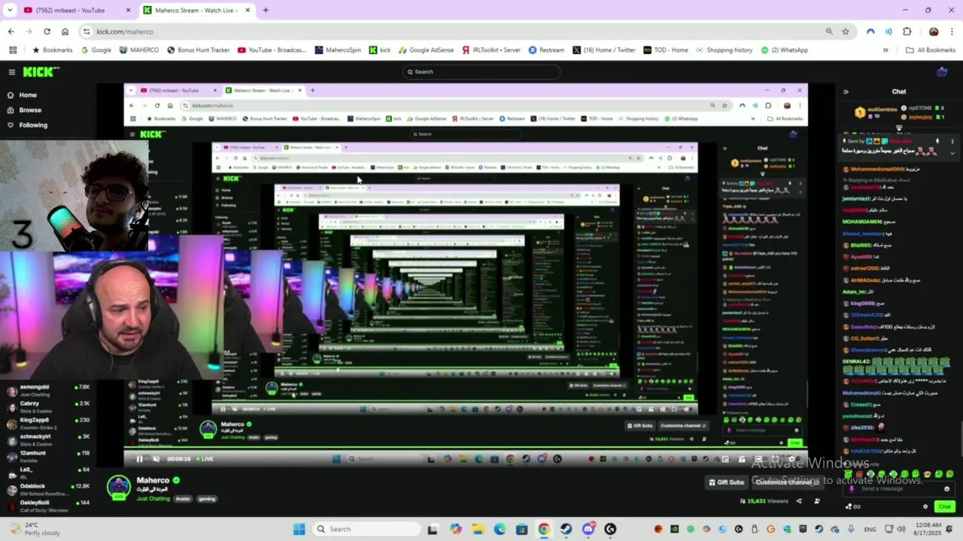
Task: Go to Home in Kick sidebar
Action: (27, 95)
